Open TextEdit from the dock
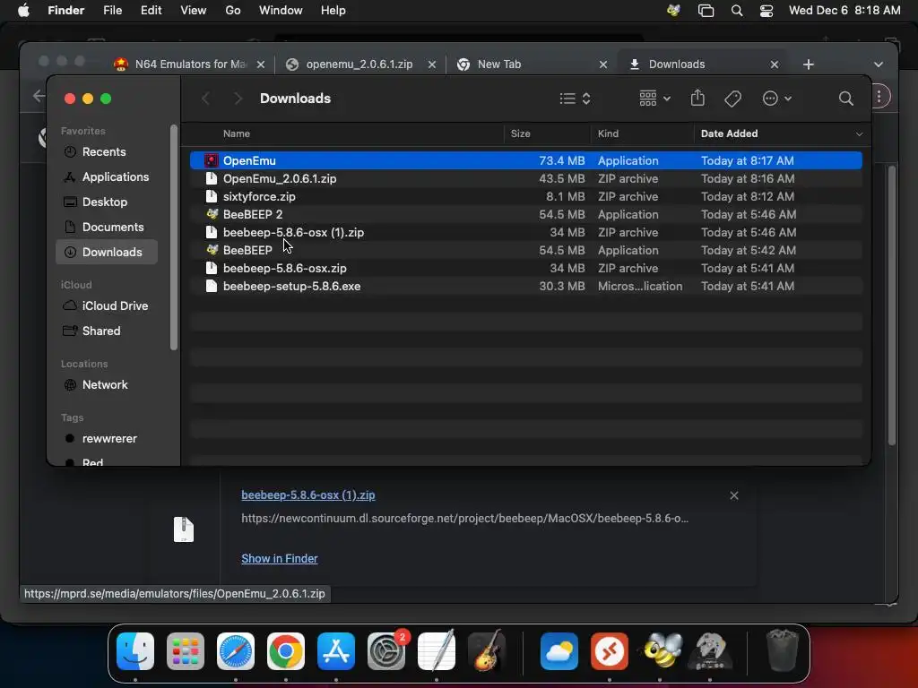Viewport: 918px width, 688px height. (x=437, y=651)
